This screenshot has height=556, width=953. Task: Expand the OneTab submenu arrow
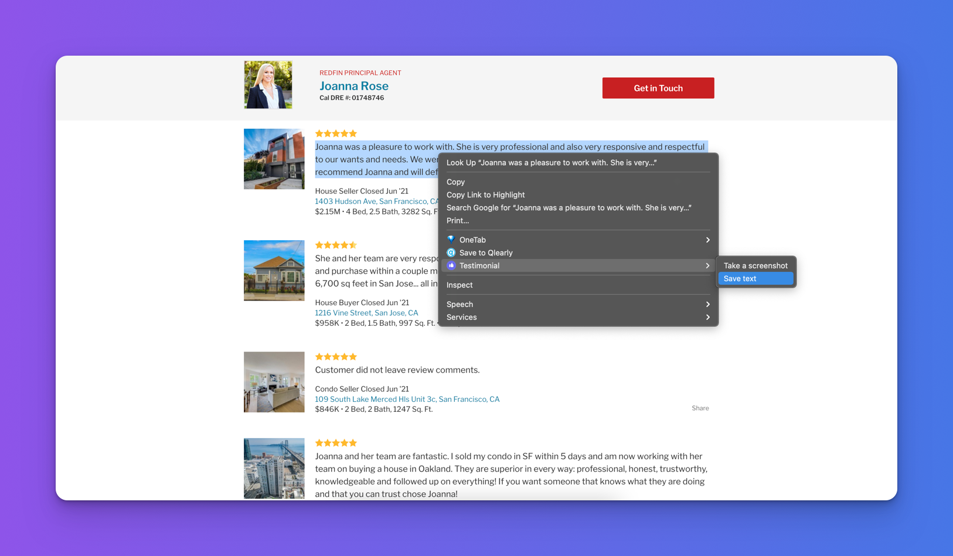coord(707,240)
